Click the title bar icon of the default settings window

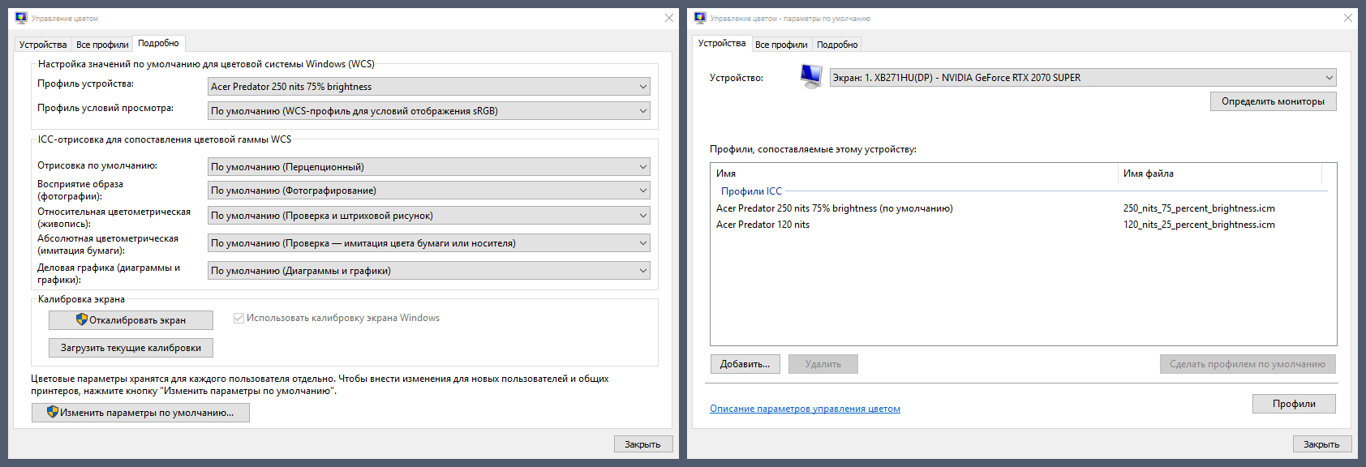(x=700, y=18)
